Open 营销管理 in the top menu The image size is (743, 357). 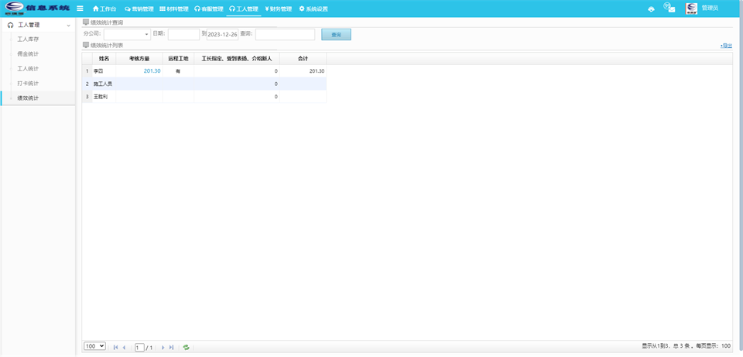[x=138, y=9]
